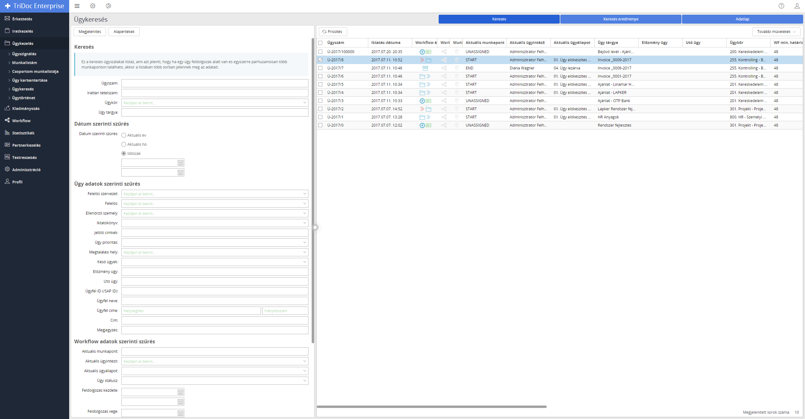Open the help question mark icon
The height and width of the screenshot is (419, 805).
click(x=781, y=6)
